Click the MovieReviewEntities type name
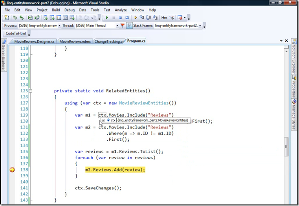This screenshot has height=206, width=299. (x=144, y=103)
